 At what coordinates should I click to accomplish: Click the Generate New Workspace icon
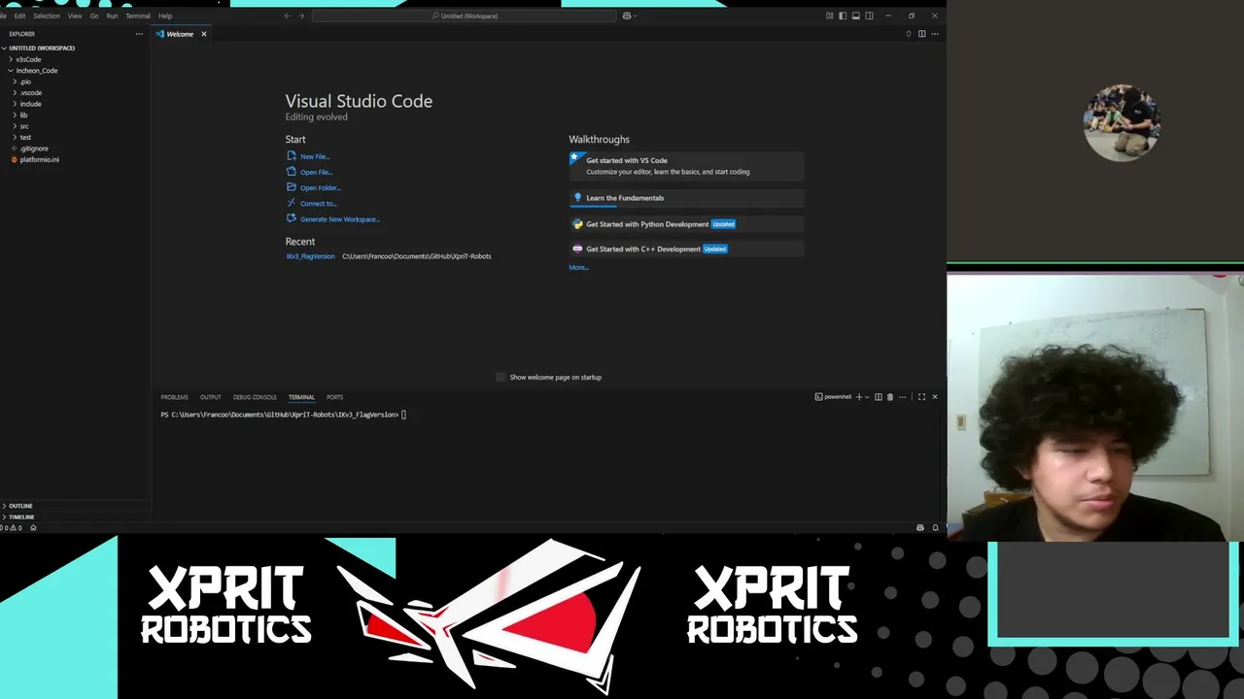(292, 218)
